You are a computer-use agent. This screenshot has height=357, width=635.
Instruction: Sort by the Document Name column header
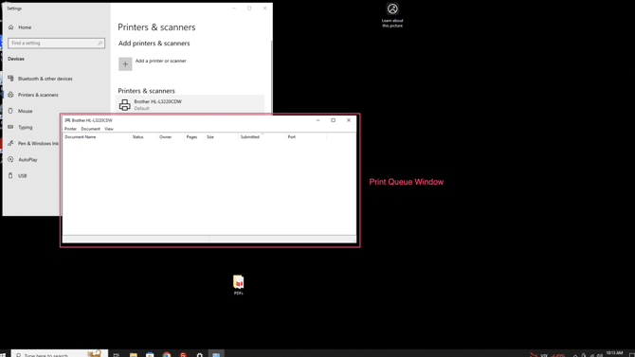(x=97, y=137)
